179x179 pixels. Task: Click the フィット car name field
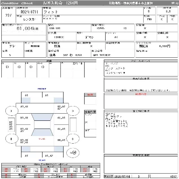[93, 11]
